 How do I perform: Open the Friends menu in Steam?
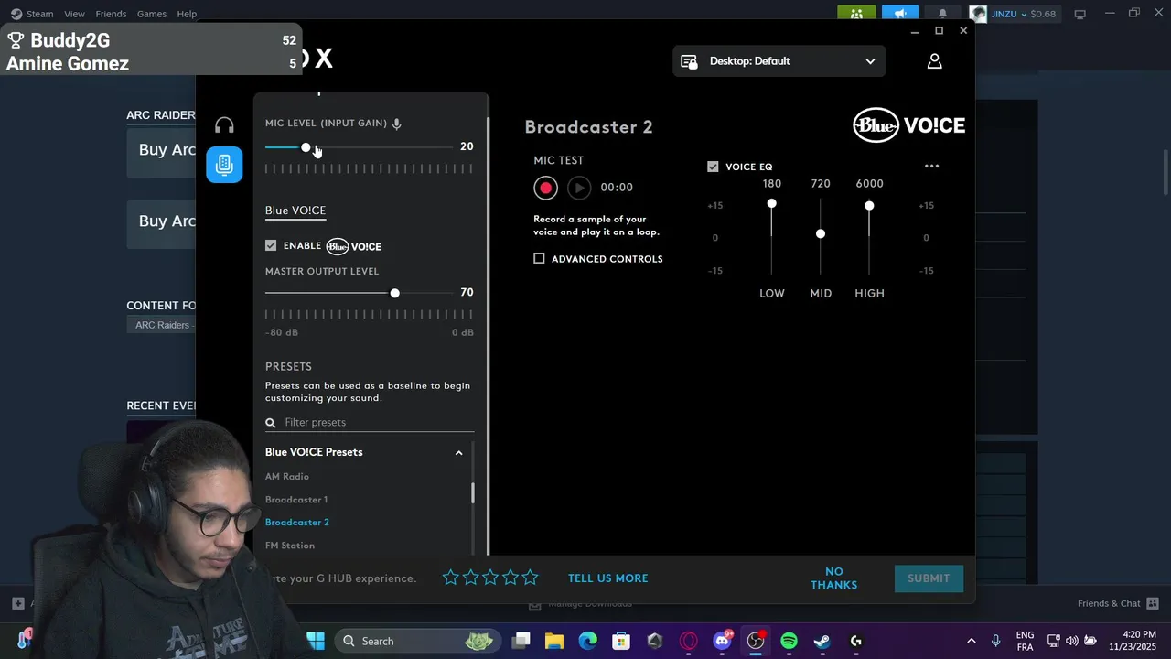111,14
